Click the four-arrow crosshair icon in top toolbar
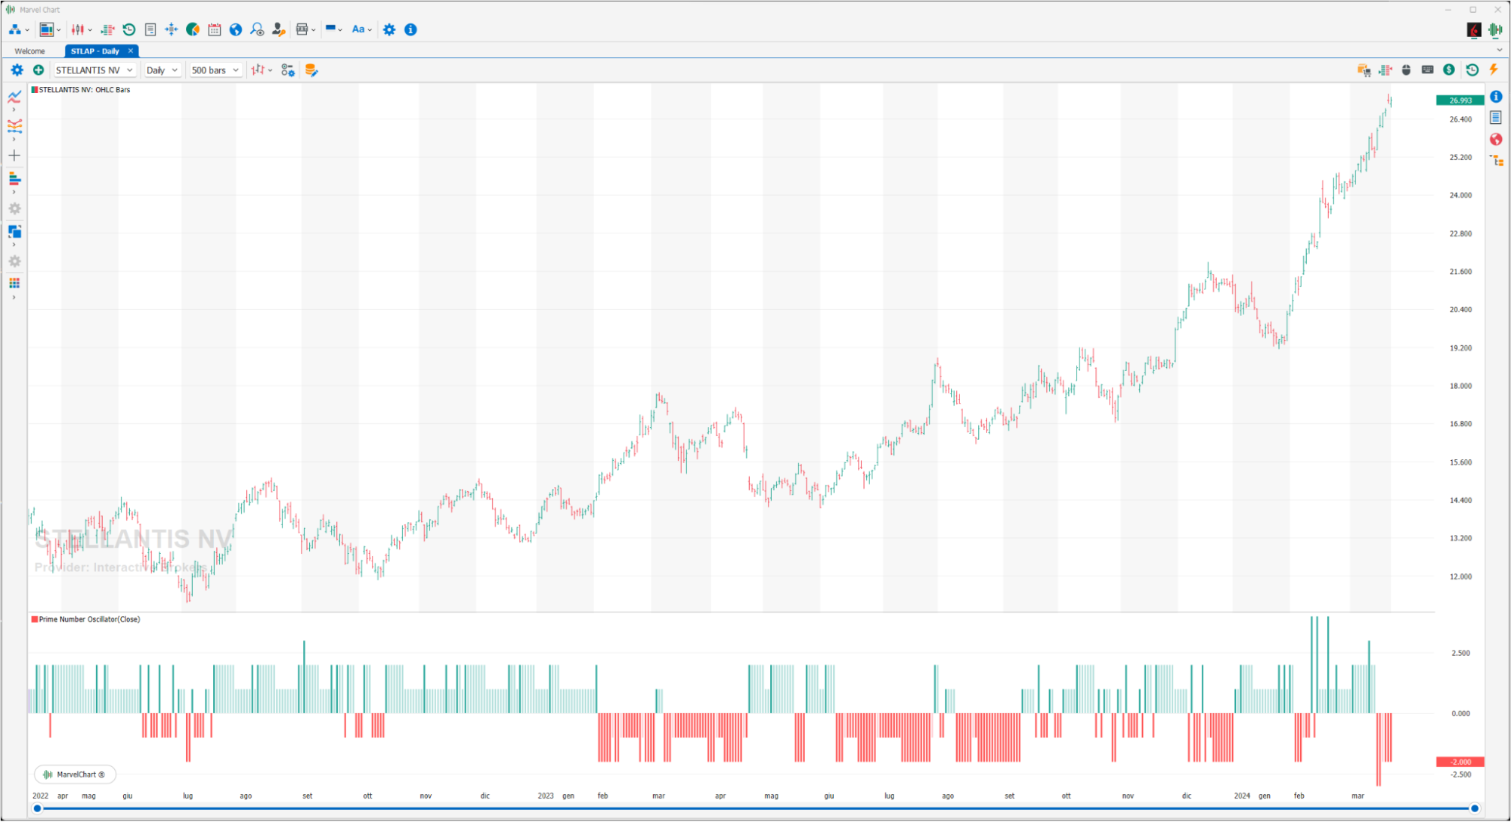Viewport: 1511px width, 822px height. pyautogui.click(x=172, y=29)
